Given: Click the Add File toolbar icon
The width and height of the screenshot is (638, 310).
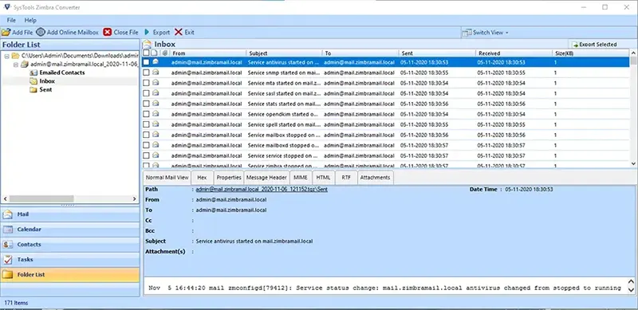Looking at the screenshot, I should (x=6, y=32).
